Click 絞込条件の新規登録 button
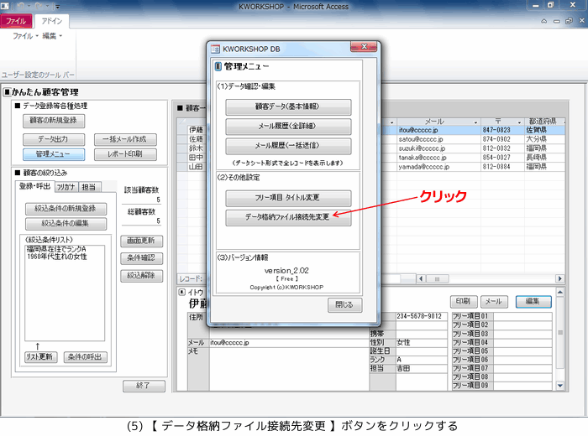 [x=66, y=209]
